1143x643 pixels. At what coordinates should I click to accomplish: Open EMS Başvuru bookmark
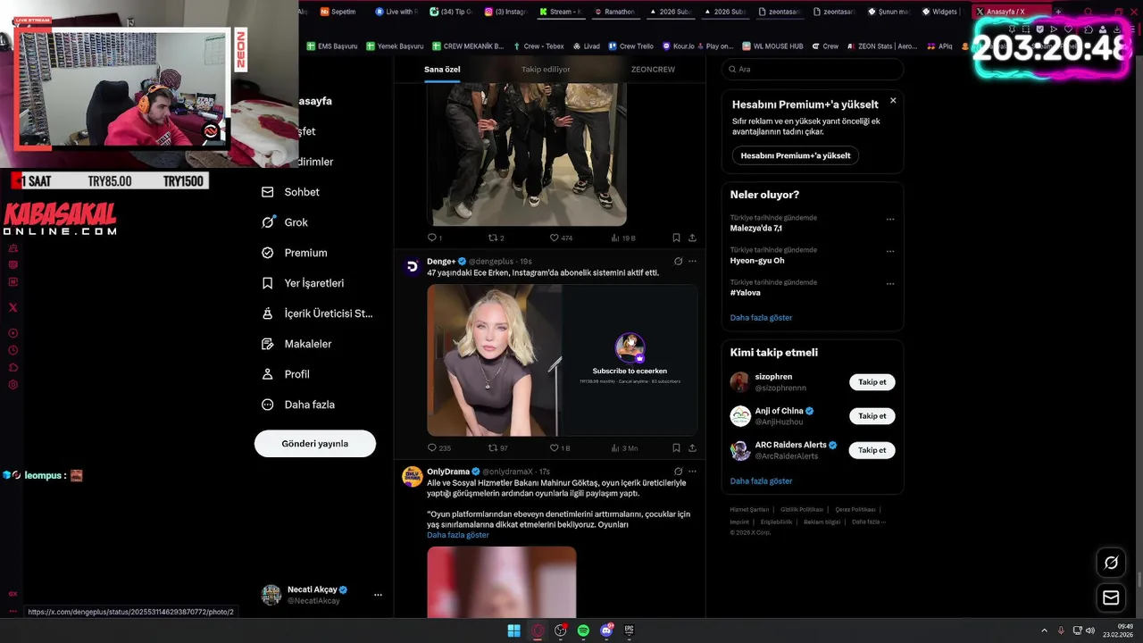(x=331, y=46)
